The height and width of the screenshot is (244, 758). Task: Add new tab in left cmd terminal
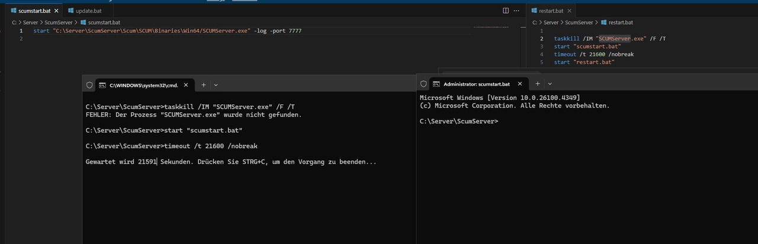coord(203,85)
